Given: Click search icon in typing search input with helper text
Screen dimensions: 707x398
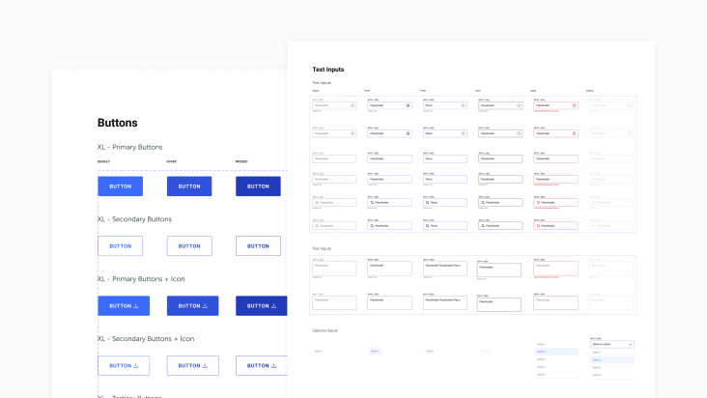Looking at the screenshot, I should coord(428,202).
